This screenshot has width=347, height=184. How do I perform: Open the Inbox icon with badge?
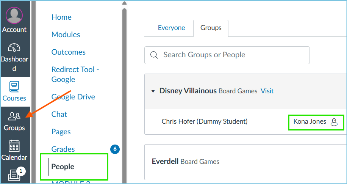pos(14,175)
